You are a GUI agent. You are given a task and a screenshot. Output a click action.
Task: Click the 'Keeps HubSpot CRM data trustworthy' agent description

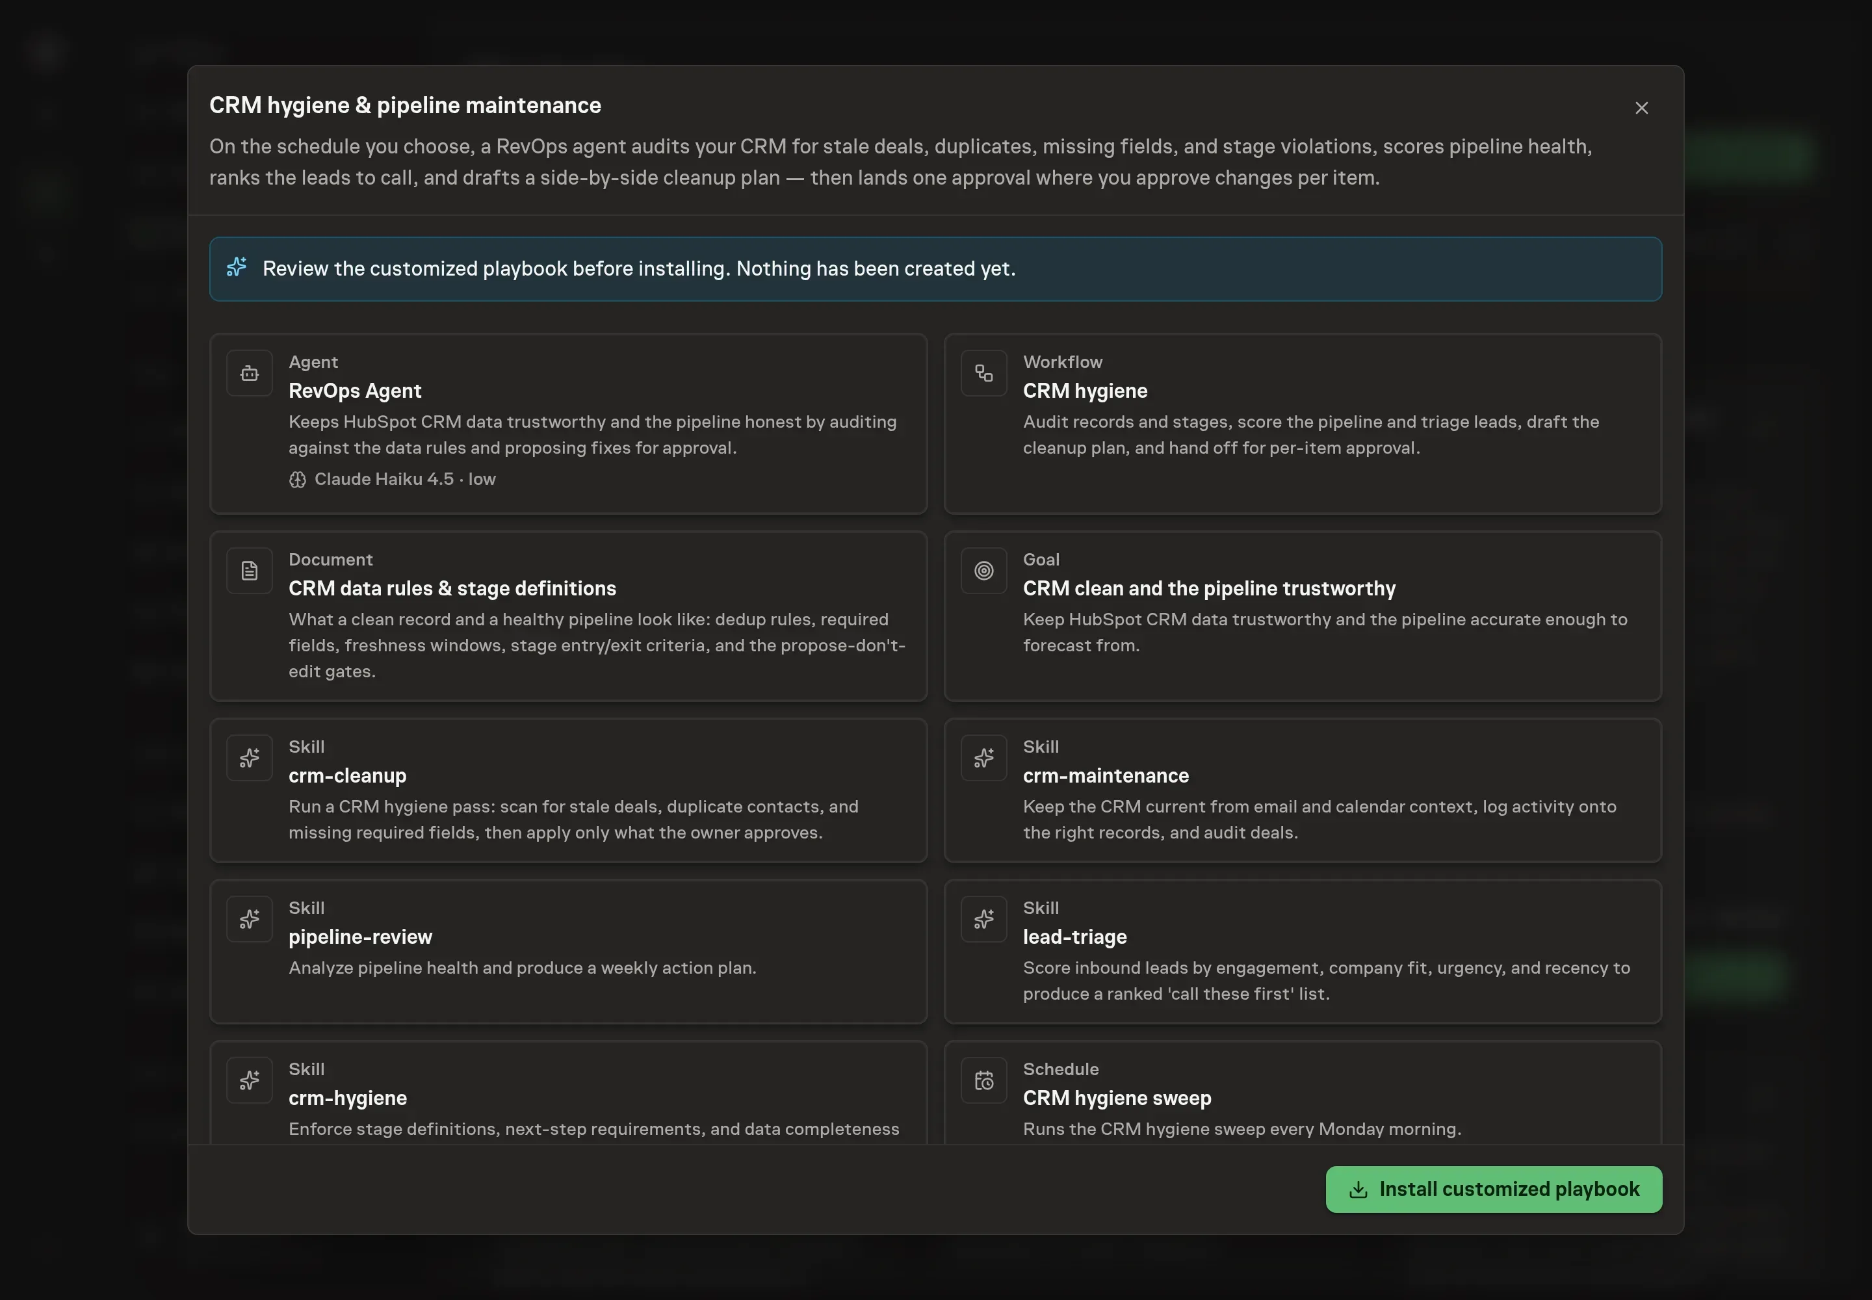(x=592, y=435)
